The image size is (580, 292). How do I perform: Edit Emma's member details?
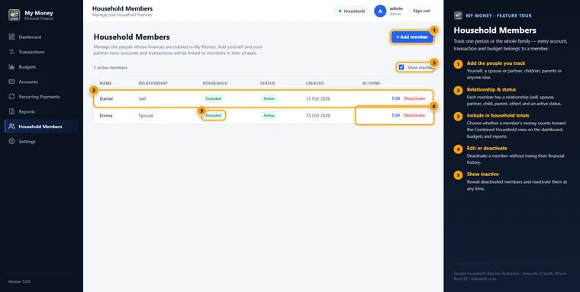tap(396, 115)
